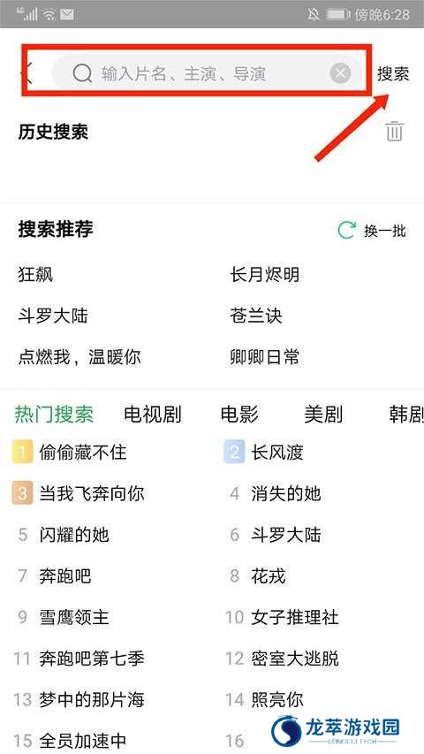Focus the 输入片名、主演、导演 search field
The width and height of the screenshot is (424, 754).
tap(208, 73)
